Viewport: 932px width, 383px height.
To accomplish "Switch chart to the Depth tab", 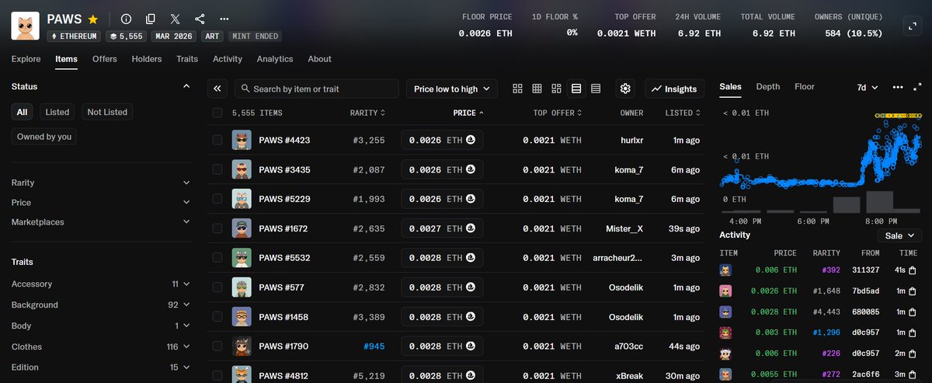I will click(768, 87).
